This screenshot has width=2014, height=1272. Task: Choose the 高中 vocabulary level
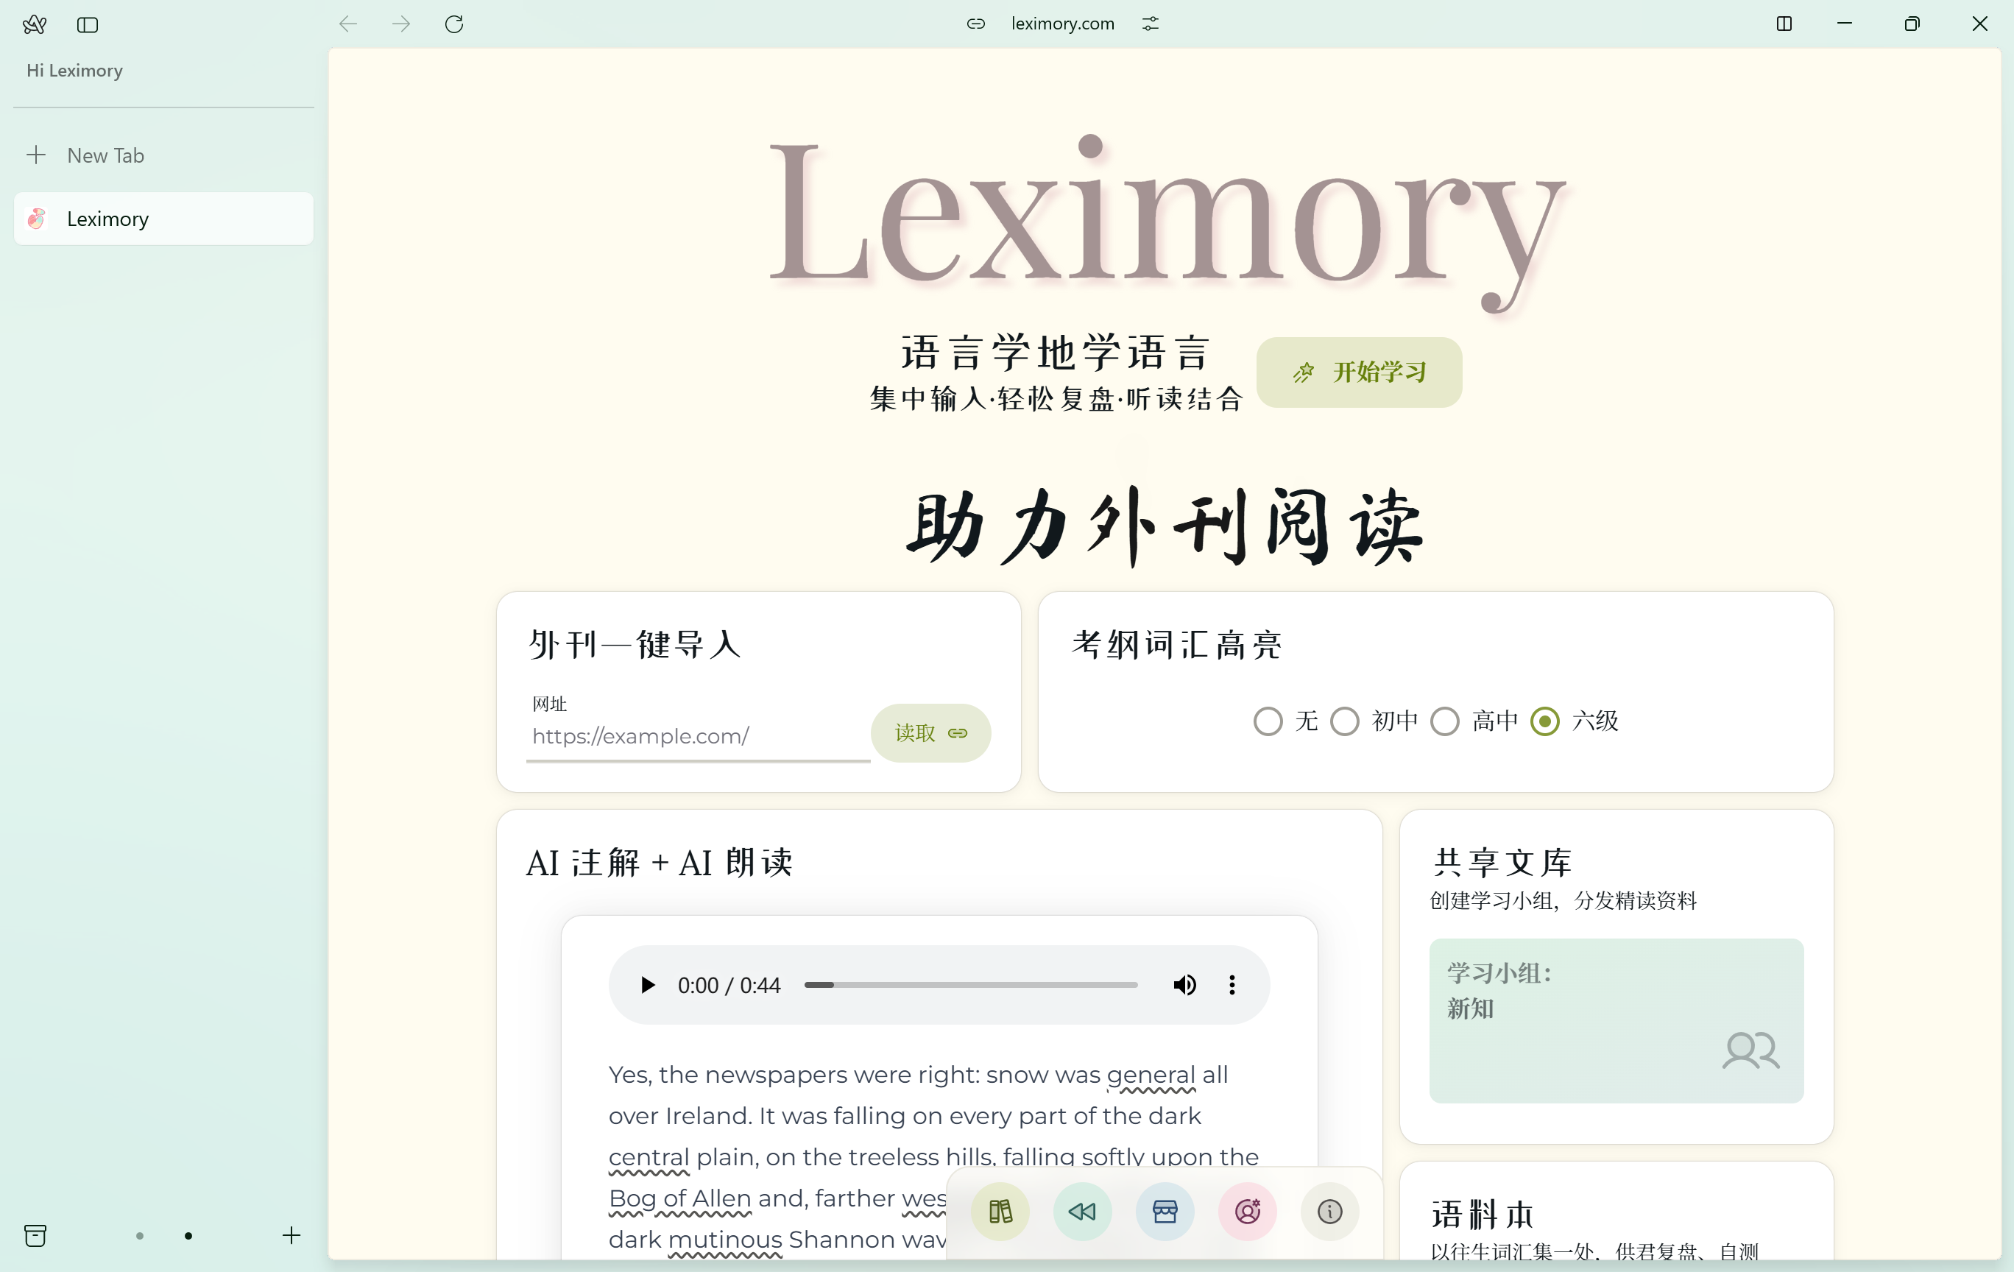pos(1444,721)
